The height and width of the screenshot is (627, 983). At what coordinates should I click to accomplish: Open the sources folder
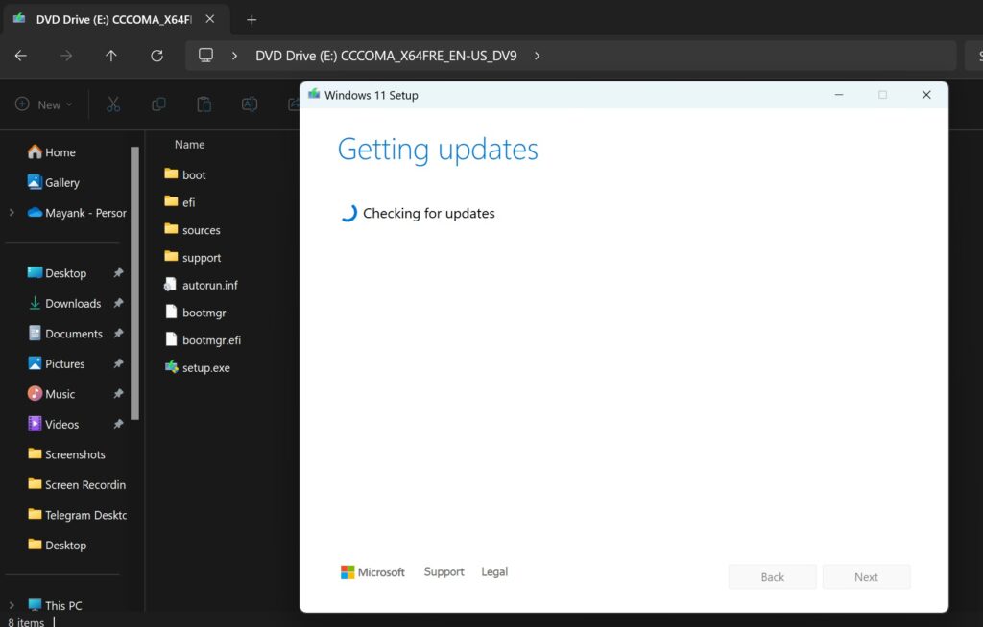point(201,230)
